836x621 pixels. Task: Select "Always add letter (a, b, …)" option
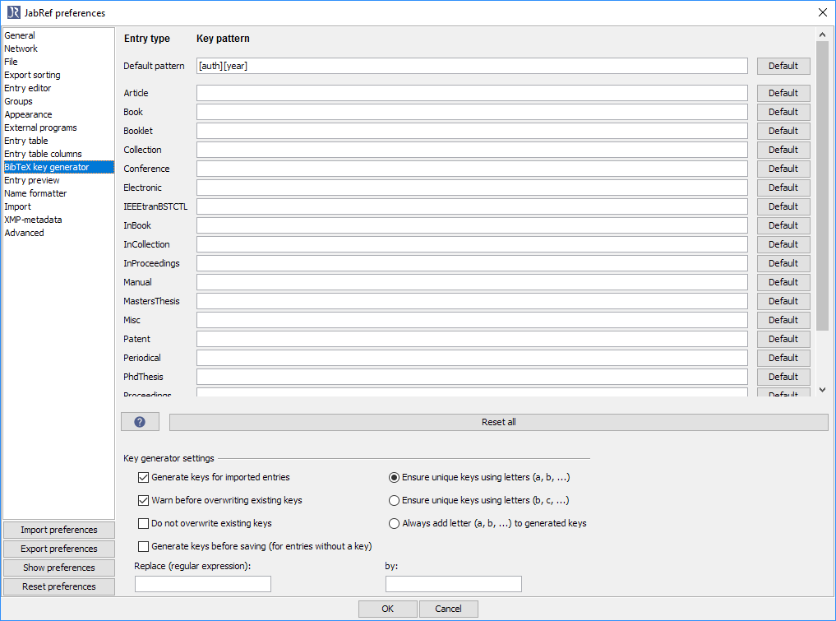click(394, 522)
